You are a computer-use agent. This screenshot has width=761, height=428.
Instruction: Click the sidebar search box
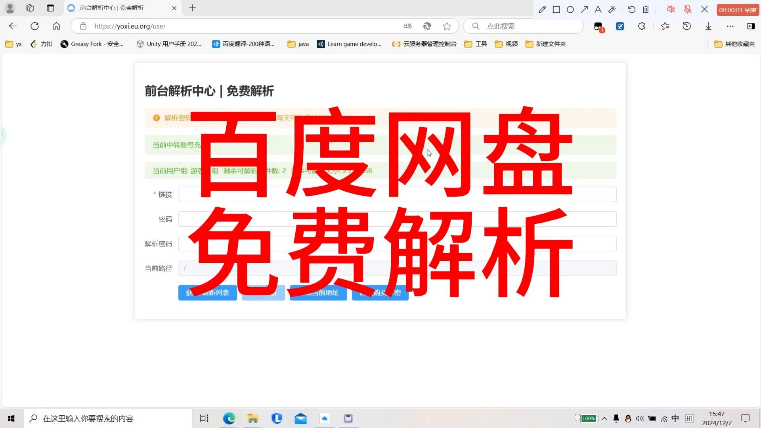point(523,26)
